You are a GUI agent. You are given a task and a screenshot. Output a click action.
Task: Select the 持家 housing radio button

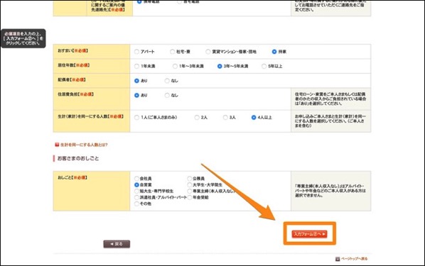click(274, 52)
